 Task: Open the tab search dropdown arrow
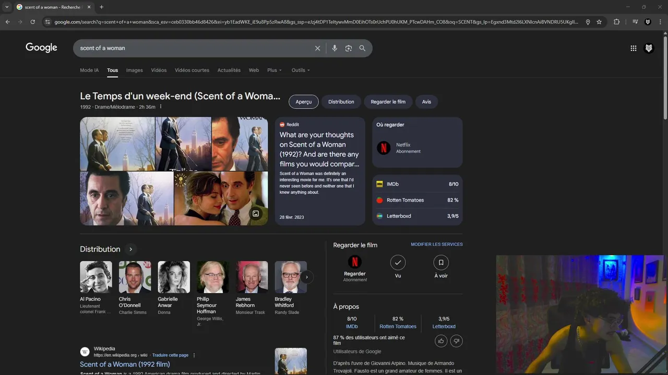7,7
